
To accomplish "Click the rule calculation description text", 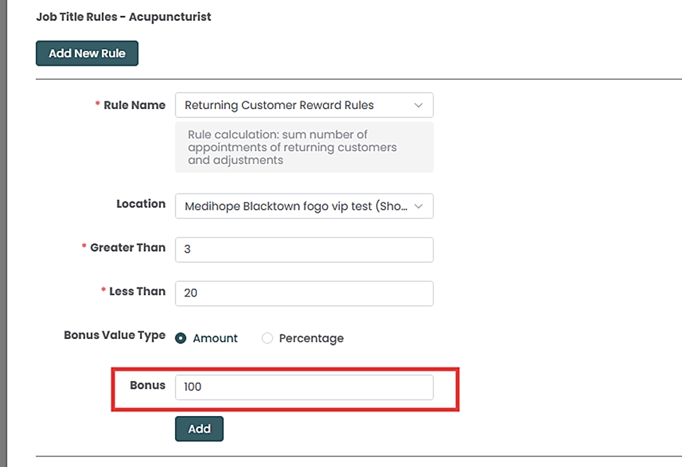I will [x=292, y=147].
